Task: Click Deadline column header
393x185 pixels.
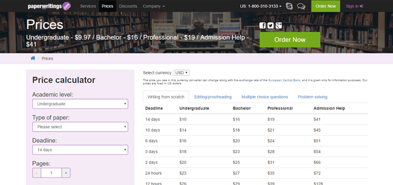Action: tap(154, 108)
